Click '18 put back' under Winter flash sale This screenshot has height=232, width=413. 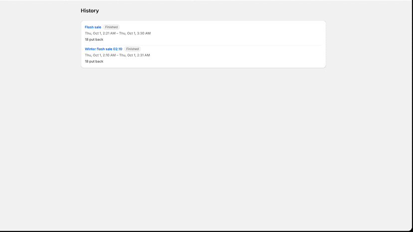click(x=94, y=61)
